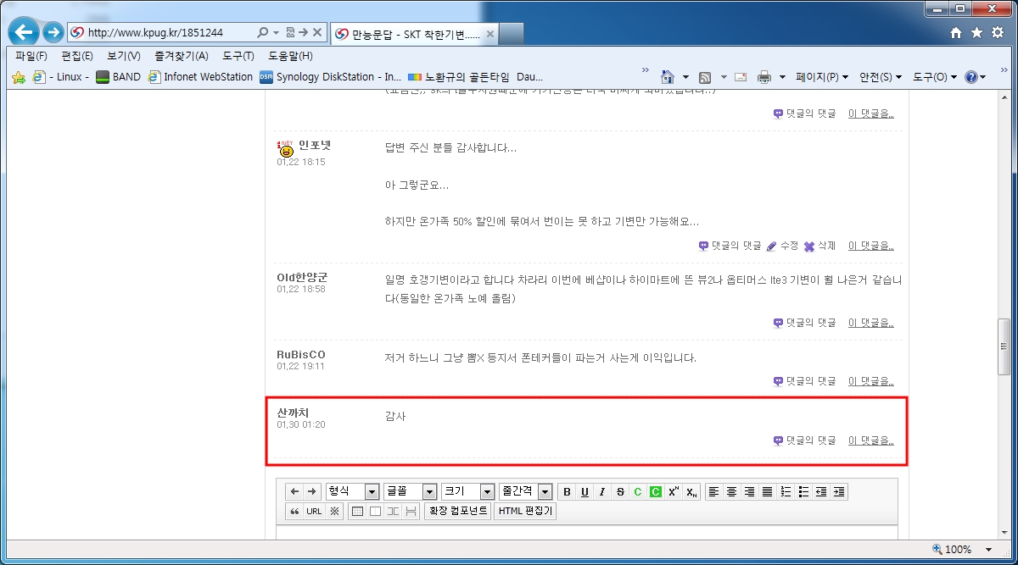Image resolution: width=1018 pixels, height=565 pixels.
Task: Insert blockquote with quote icon
Action: click(294, 511)
